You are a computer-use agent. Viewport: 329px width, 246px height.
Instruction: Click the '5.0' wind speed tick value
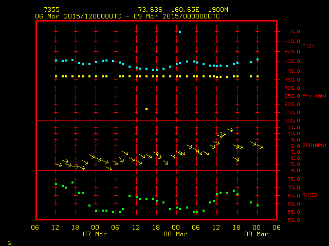(x=295, y=165)
